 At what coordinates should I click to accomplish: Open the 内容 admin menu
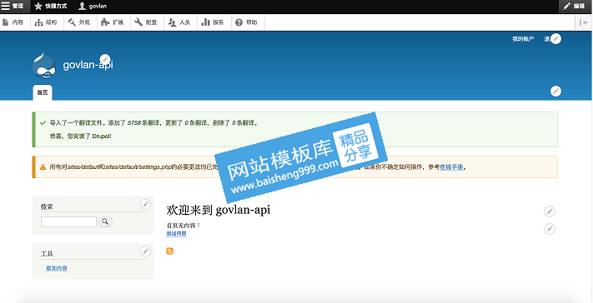click(x=13, y=22)
